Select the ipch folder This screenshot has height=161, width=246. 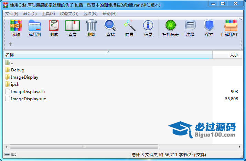12,84
